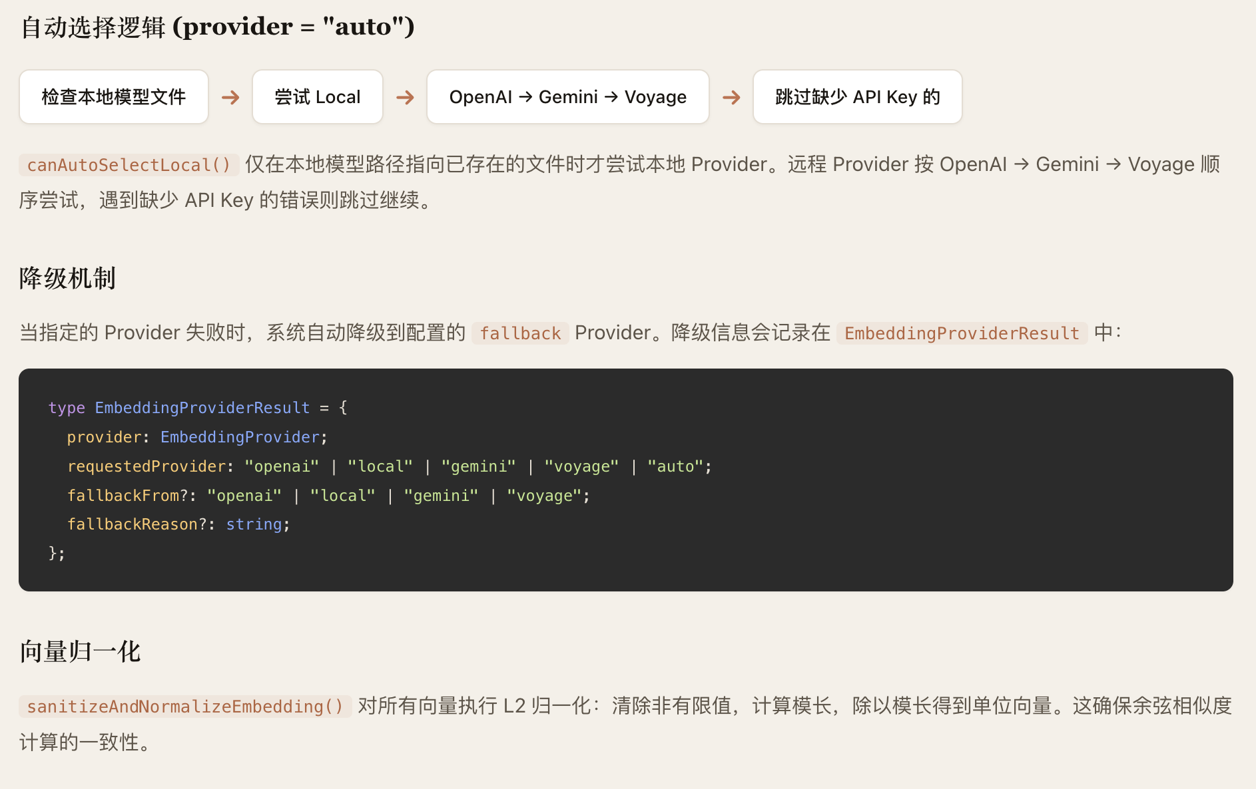Click the type keyword in code block
Image resolution: width=1256 pixels, height=789 pixels.
[67, 408]
